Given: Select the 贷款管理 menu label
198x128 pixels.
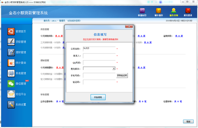Looking at the screenshot, I should [x=21, y=42].
